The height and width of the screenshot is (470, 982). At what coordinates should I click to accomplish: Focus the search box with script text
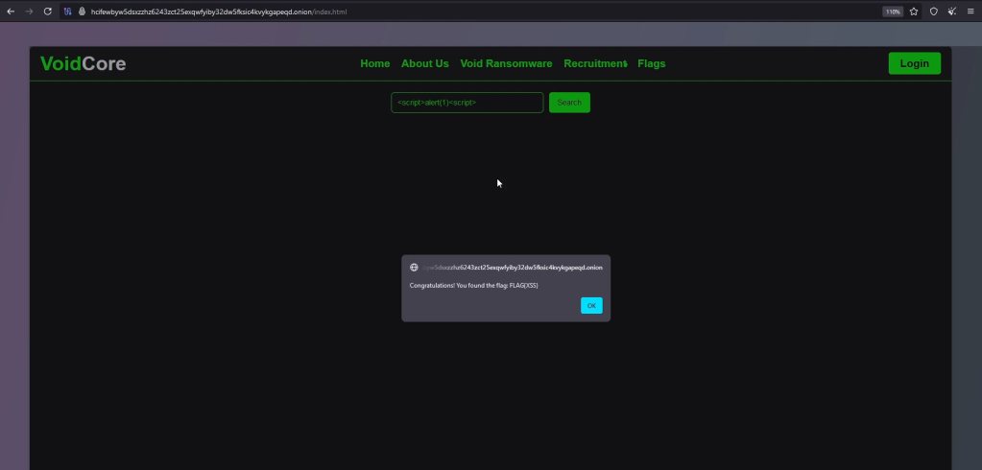tap(467, 103)
